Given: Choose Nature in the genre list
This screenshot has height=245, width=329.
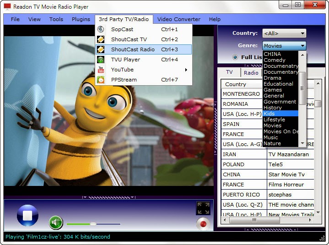Looking at the screenshot, I should point(280,143).
